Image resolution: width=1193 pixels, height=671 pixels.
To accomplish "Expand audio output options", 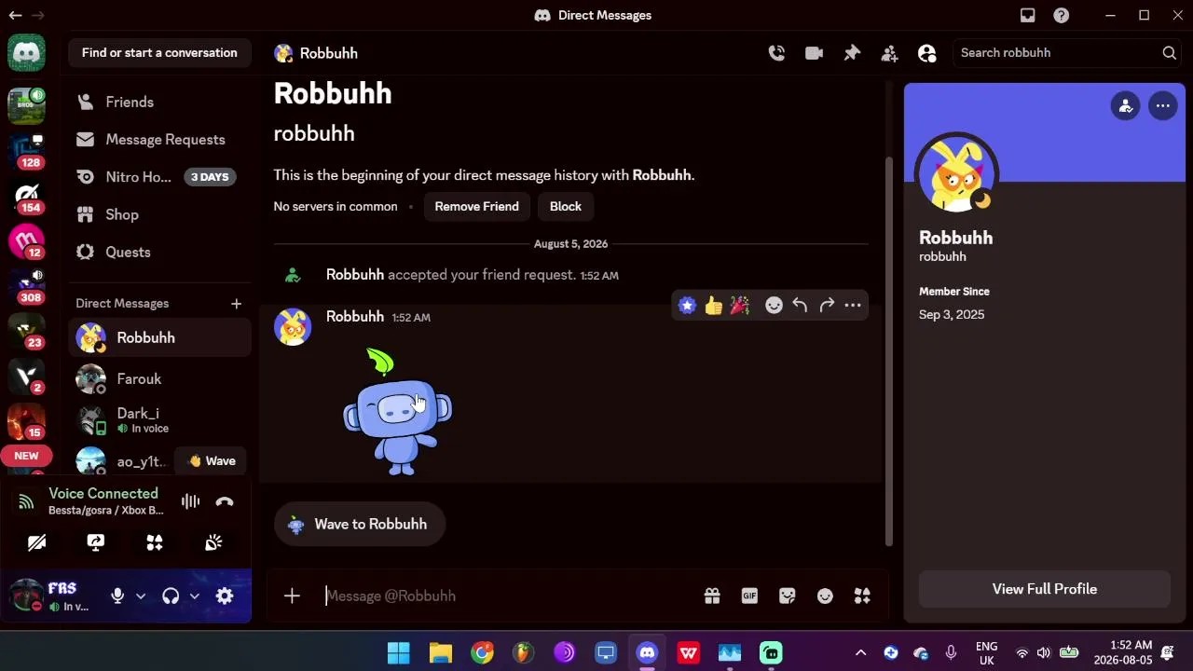I will [194, 596].
